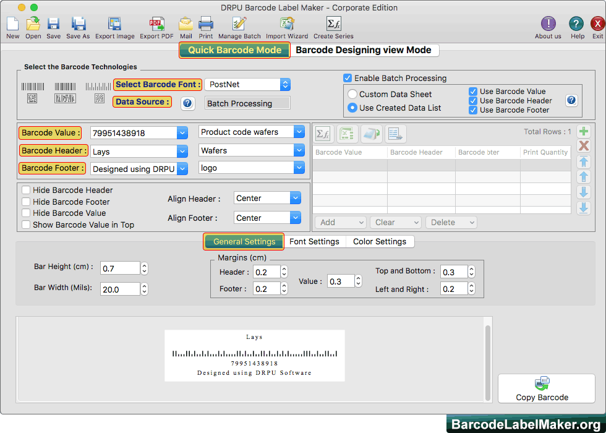
Task: Move the row to top with the barred up arrow
Action: pyautogui.click(x=584, y=161)
